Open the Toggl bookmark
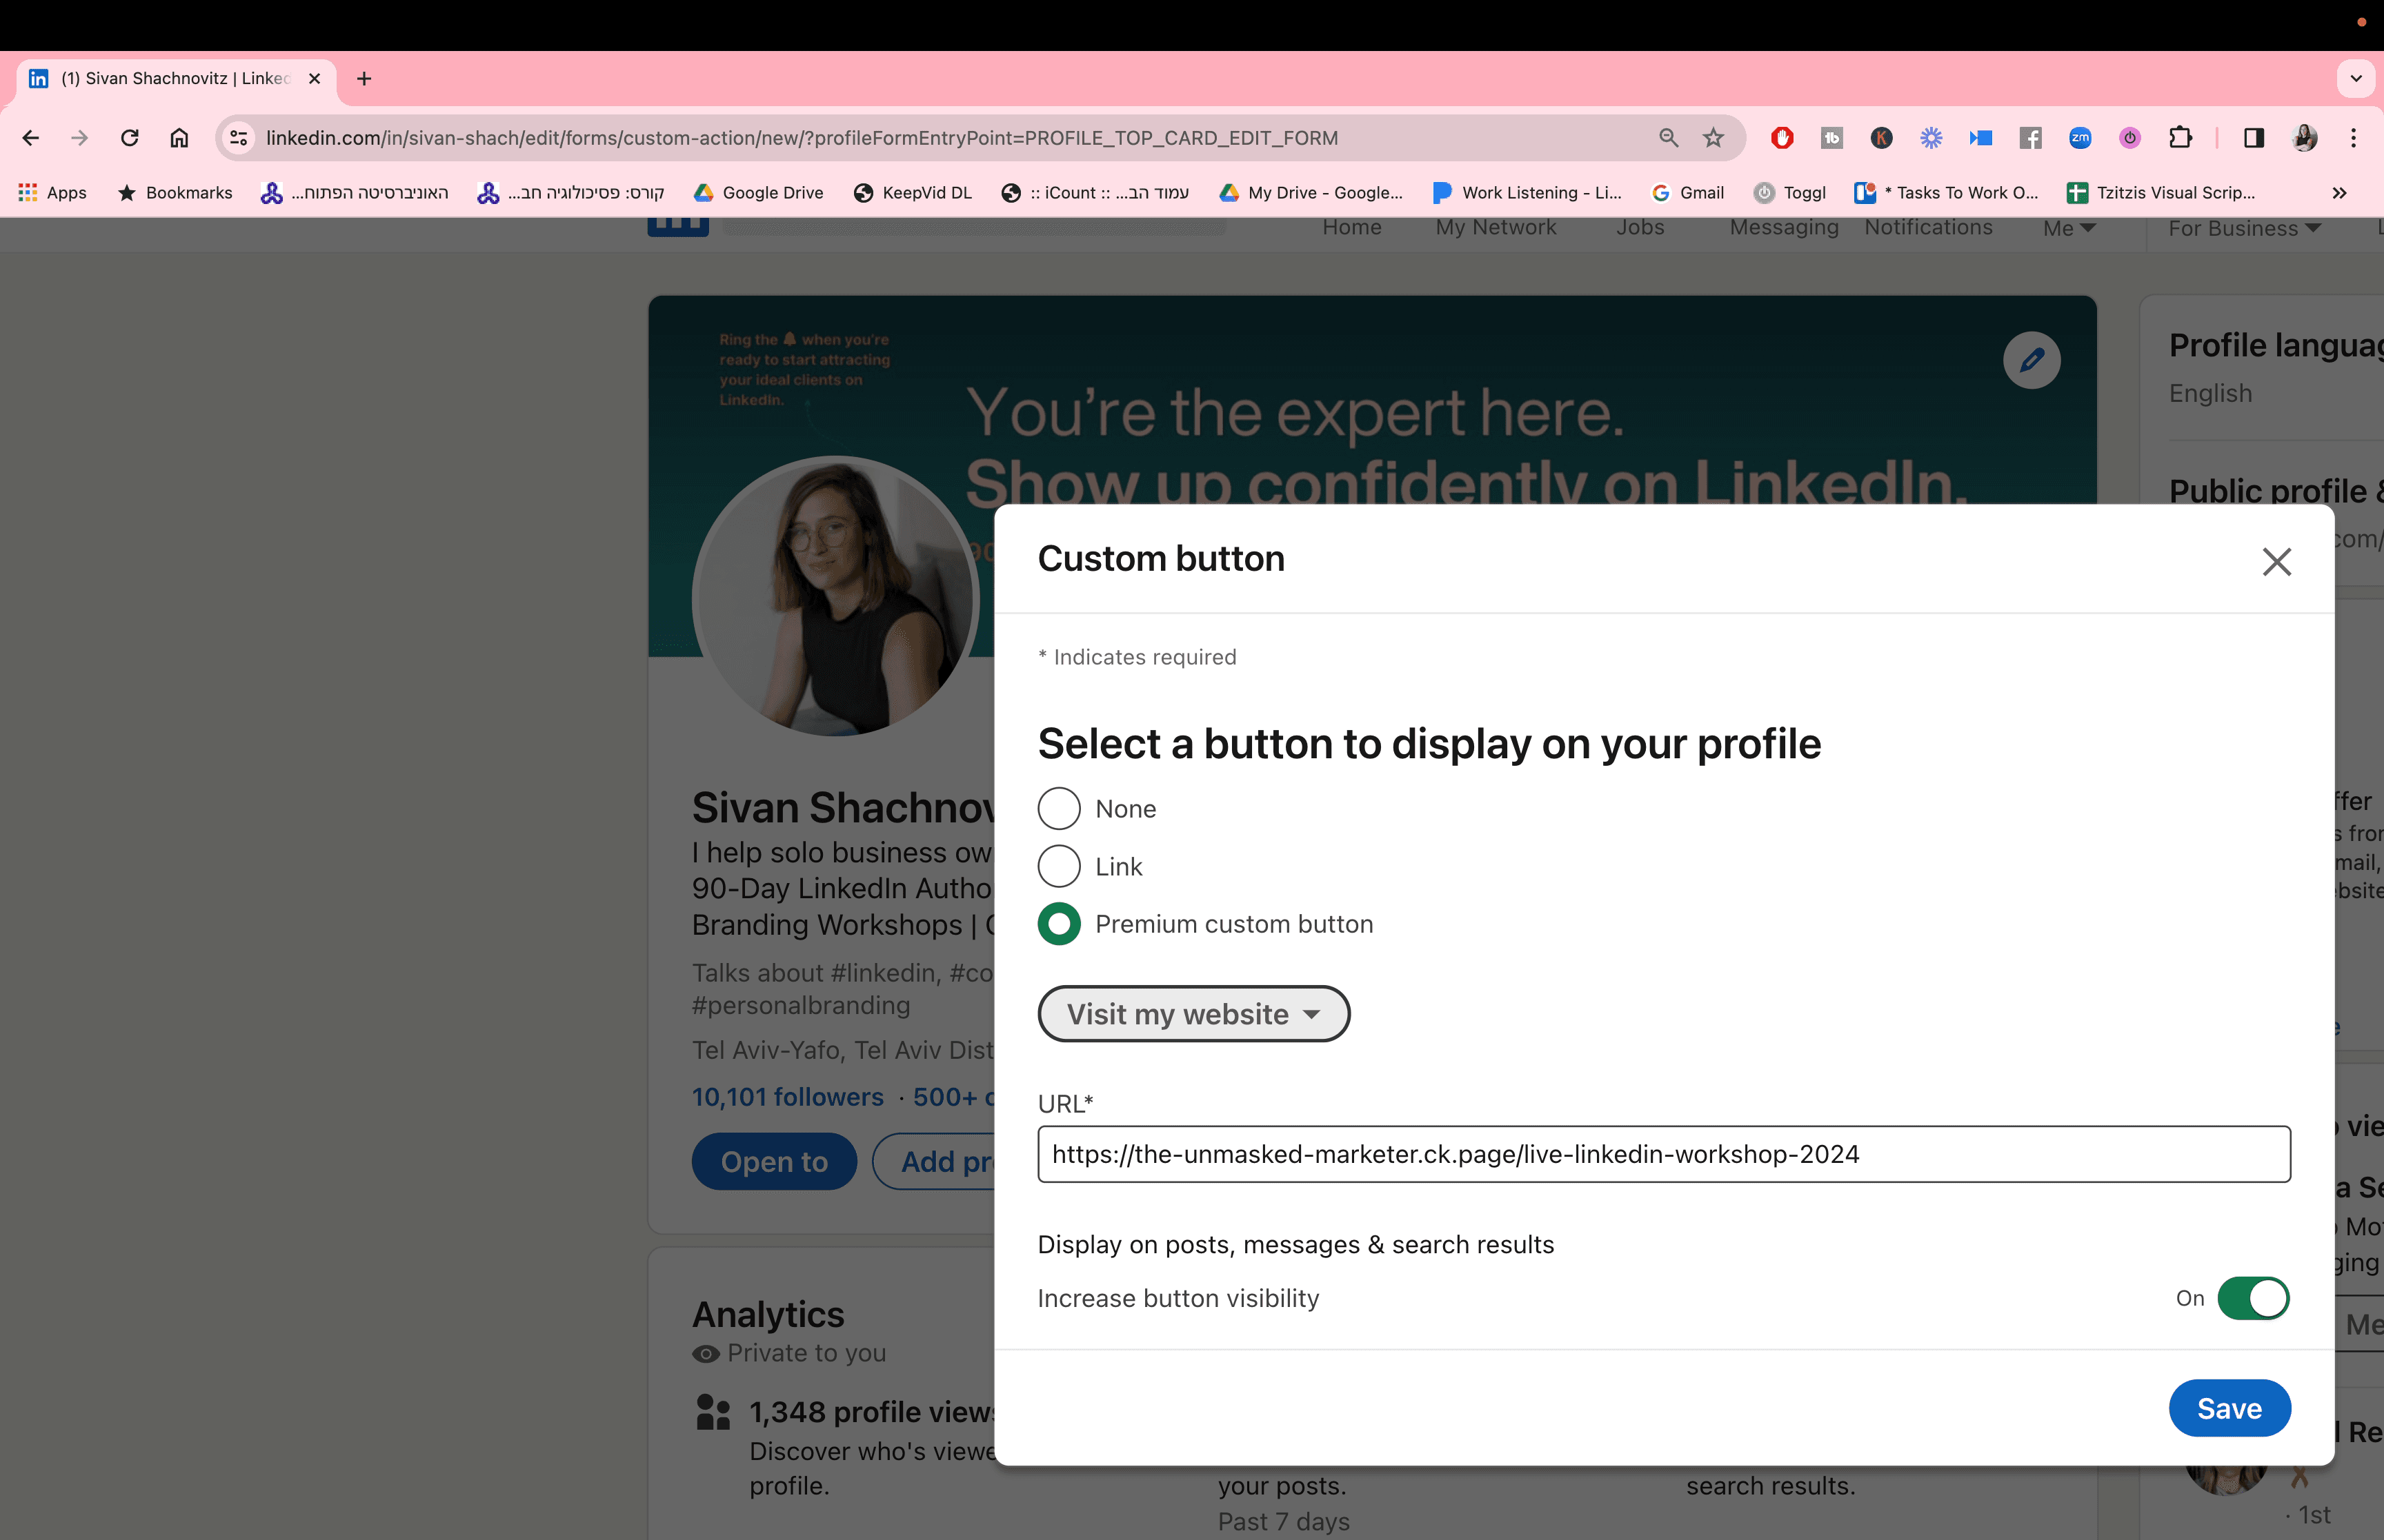The width and height of the screenshot is (2384, 1540). pyautogui.click(x=1791, y=193)
